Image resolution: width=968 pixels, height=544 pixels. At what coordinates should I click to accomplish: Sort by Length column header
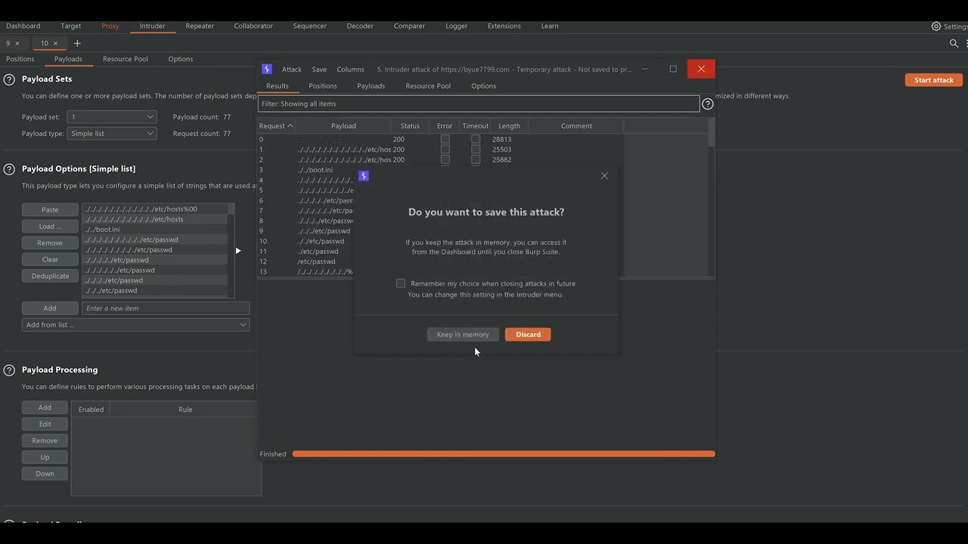point(509,126)
